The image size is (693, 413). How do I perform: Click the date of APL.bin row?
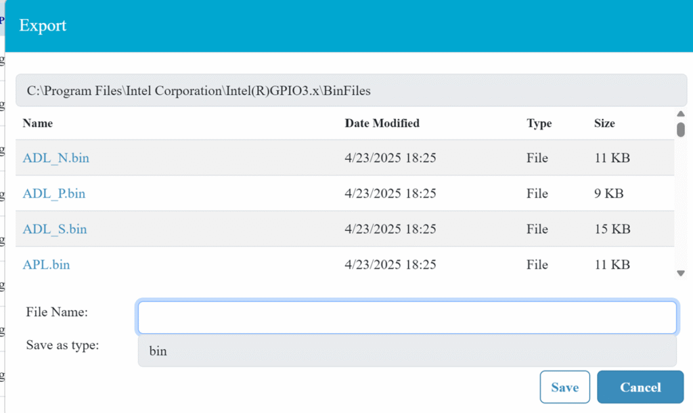[390, 265]
